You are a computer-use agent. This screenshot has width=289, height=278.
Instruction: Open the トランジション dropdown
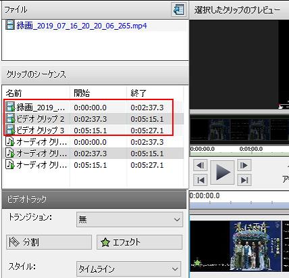(x=130, y=219)
